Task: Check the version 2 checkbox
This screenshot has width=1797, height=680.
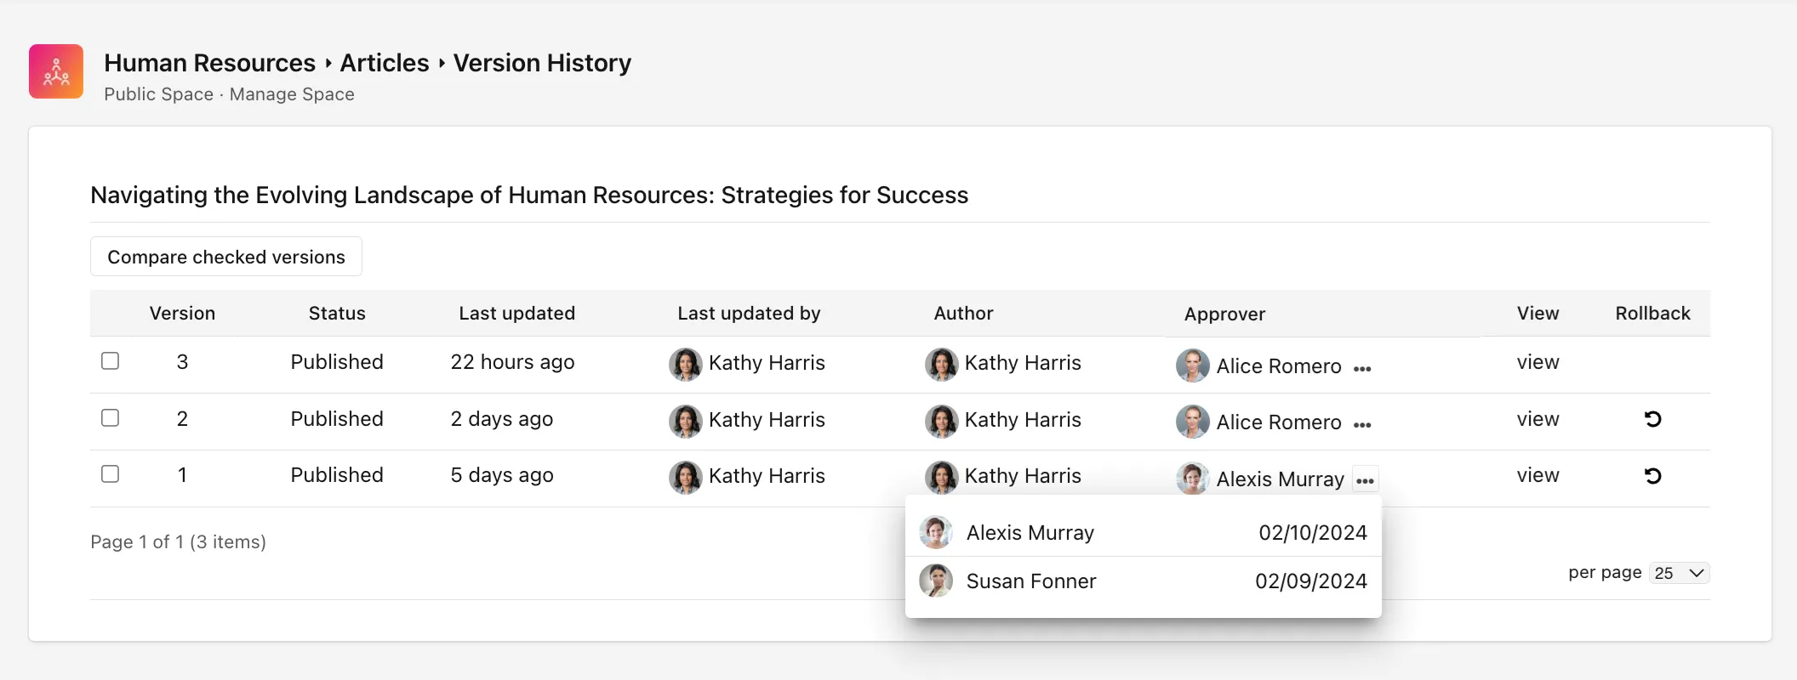Action: pos(110,418)
